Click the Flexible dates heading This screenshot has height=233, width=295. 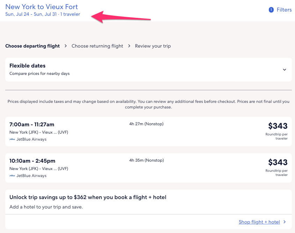[x=28, y=66]
